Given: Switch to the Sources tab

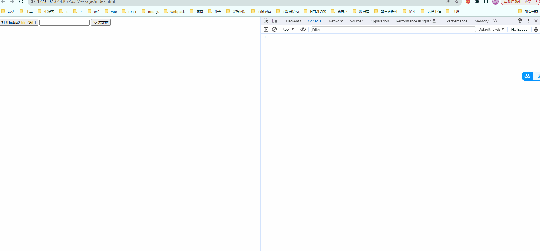Looking at the screenshot, I should pos(356,21).
